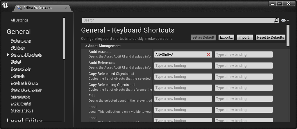Navigate to Source Code settings

coord(21,69)
